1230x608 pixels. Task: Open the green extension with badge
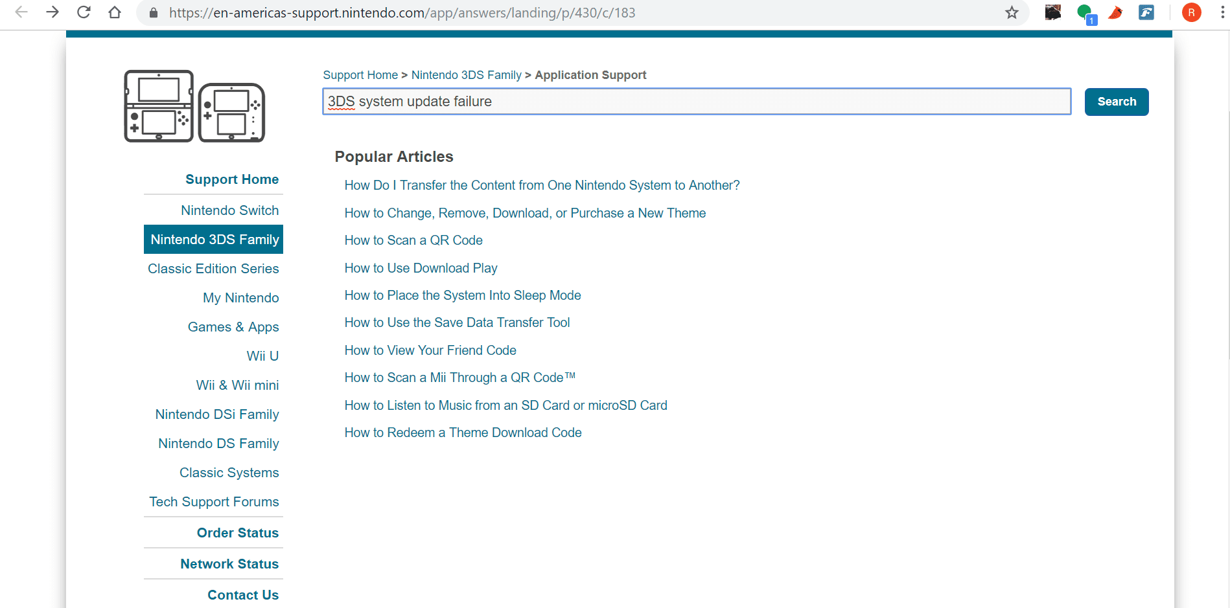tap(1086, 14)
